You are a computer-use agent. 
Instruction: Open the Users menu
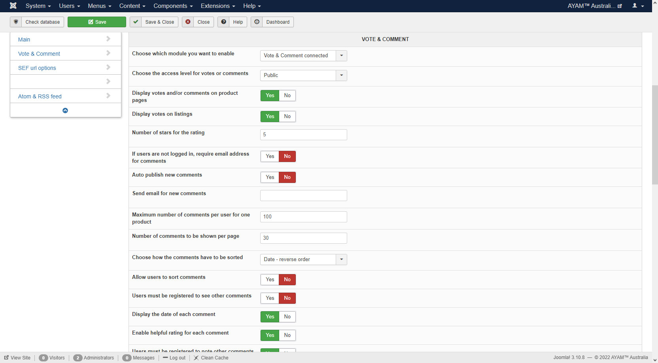70,6
